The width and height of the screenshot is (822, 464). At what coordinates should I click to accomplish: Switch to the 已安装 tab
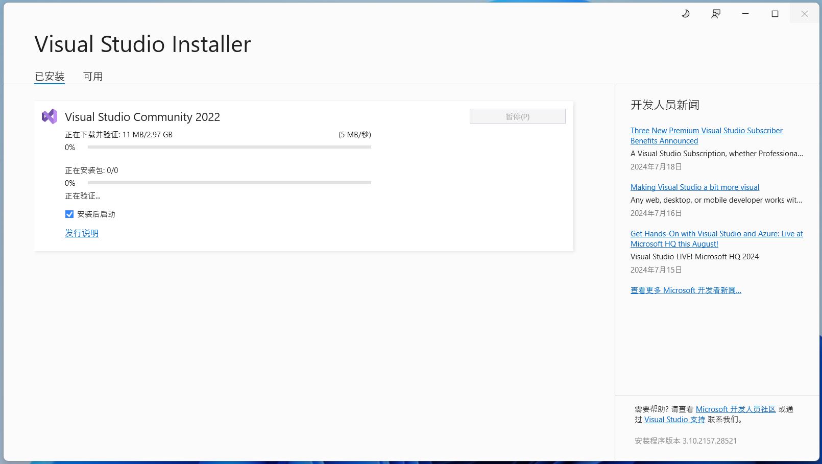pyautogui.click(x=50, y=77)
